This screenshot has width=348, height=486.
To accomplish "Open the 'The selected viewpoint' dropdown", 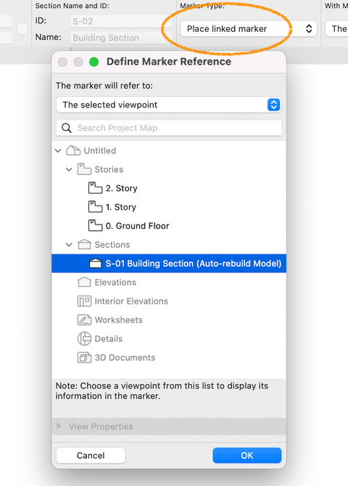I will coord(169,105).
